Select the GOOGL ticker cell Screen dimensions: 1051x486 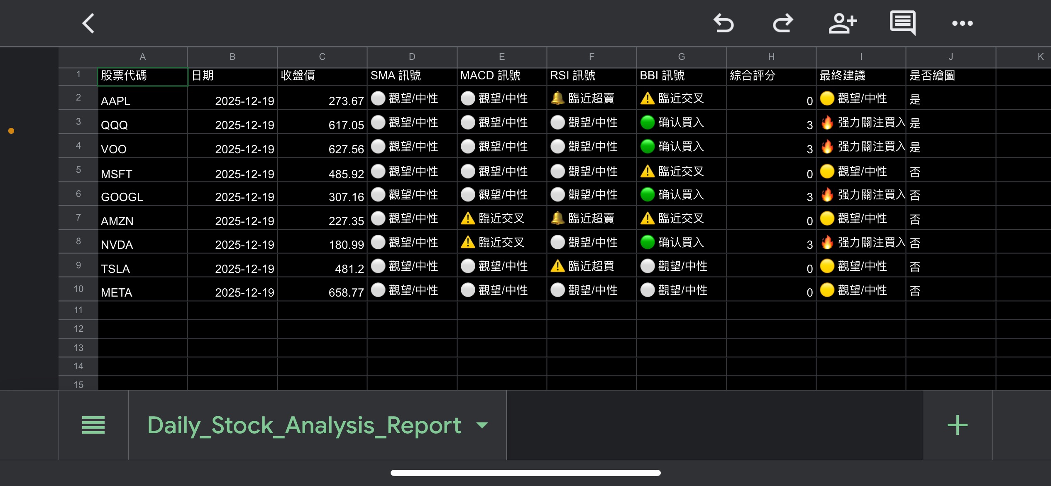tap(142, 194)
